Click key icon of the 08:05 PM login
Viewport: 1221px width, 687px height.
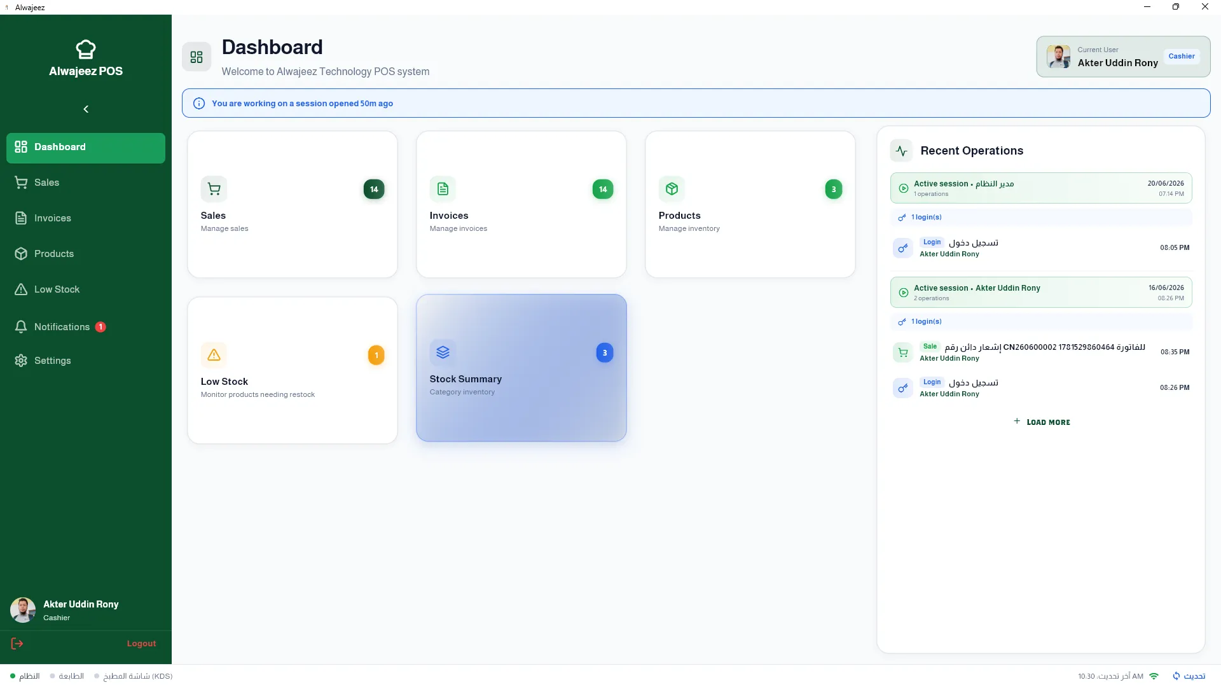coord(903,248)
